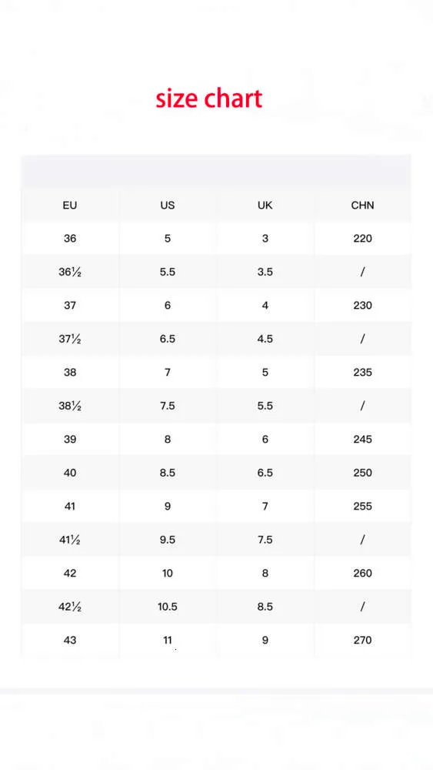Image resolution: width=433 pixels, height=770 pixels.
Task: Select EU size 42½ cell
Action: click(x=70, y=607)
